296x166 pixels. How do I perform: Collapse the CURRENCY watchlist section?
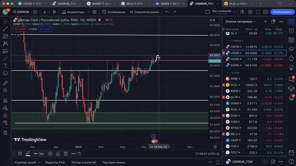[228, 41]
